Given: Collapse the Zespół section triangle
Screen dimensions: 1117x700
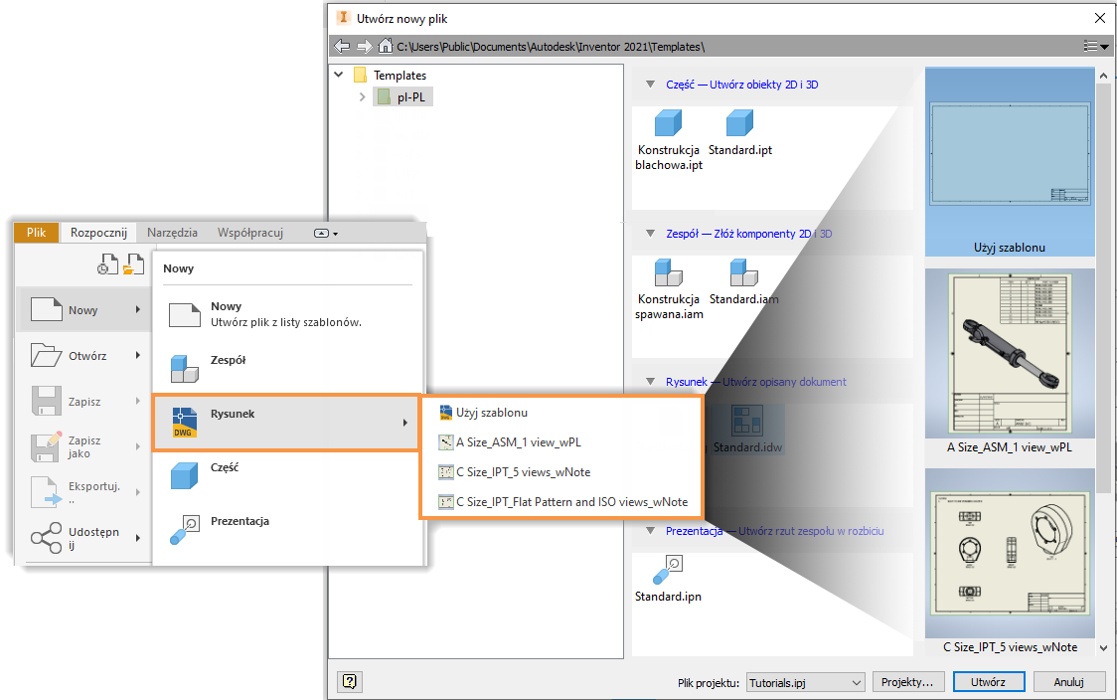Looking at the screenshot, I should [650, 233].
